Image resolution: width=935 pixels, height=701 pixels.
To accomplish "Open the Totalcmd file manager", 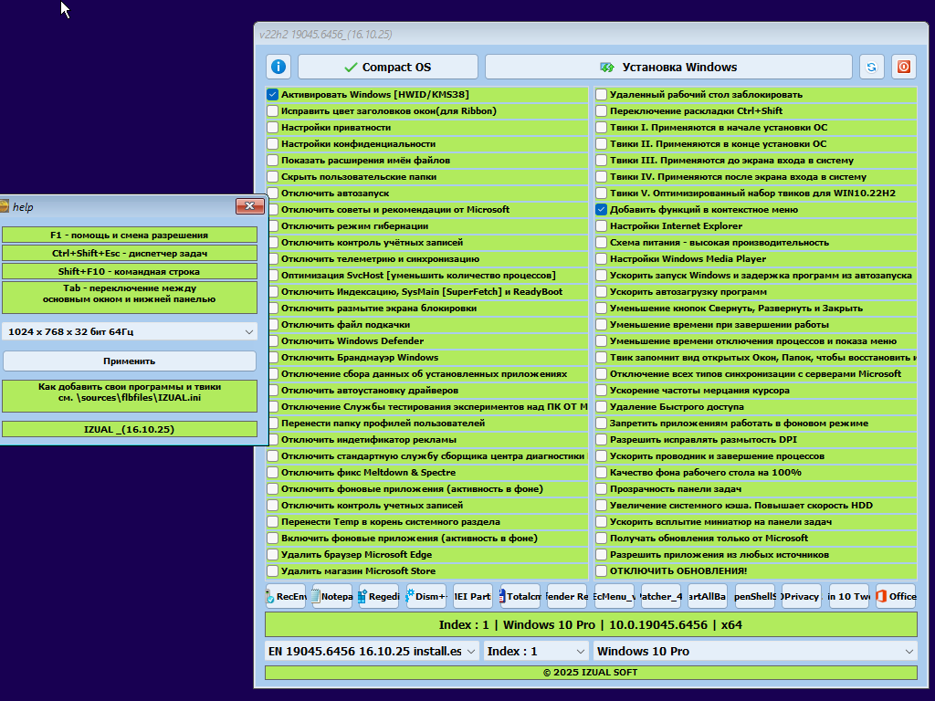I will click(520, 596).
